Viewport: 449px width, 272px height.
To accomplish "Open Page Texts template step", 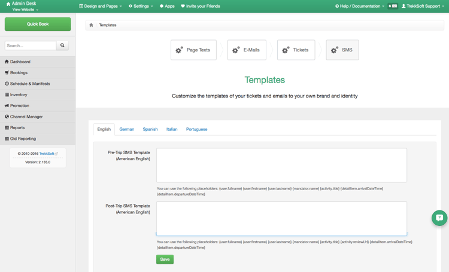I will click(193, 50).
